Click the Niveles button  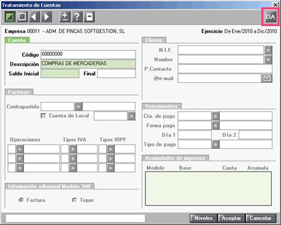tap(204, 218)
